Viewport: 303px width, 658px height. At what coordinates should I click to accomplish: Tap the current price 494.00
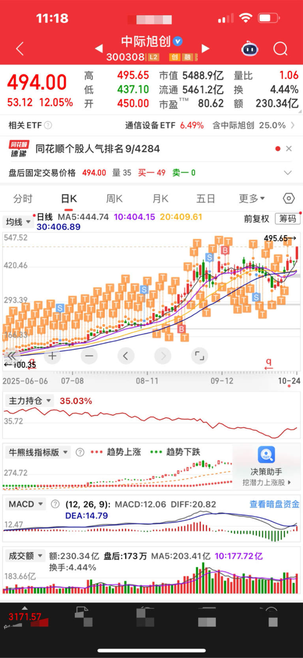[x=37, y=82]
